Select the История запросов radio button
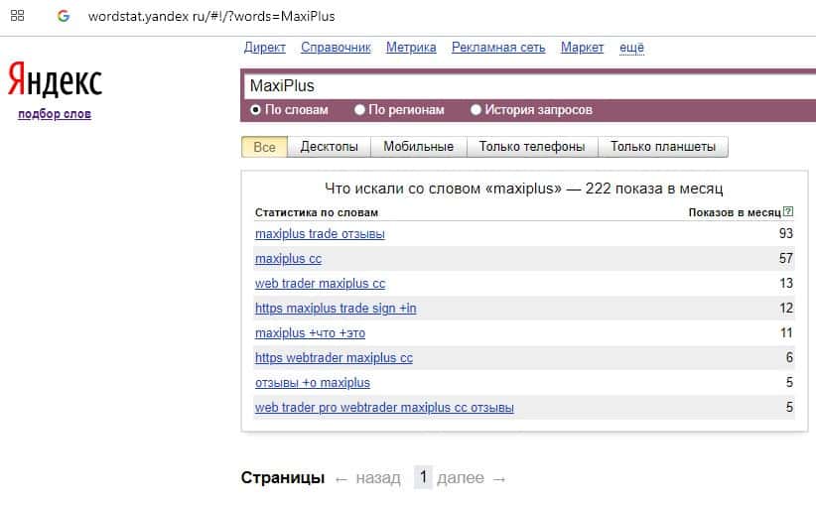Screen dimensions: 816x508 pyautogui.click(x=476, y=110)
